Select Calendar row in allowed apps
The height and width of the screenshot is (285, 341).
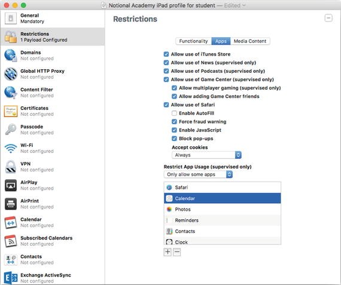point(223,198)
